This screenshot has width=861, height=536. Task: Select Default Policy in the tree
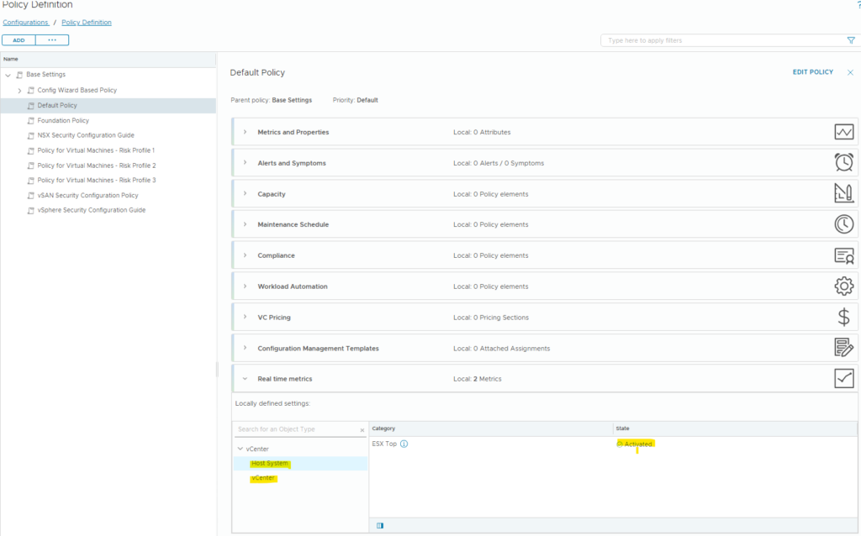coord(57,105)
